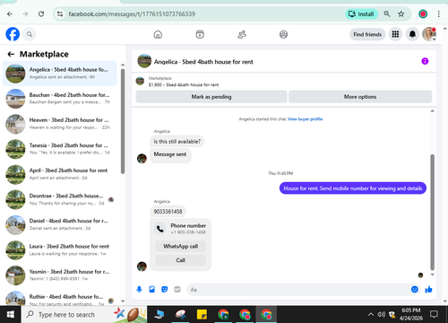Open April 3bed 2bath conversation
The height and width of the screenshot is (323, 448).
pos(60,174)
